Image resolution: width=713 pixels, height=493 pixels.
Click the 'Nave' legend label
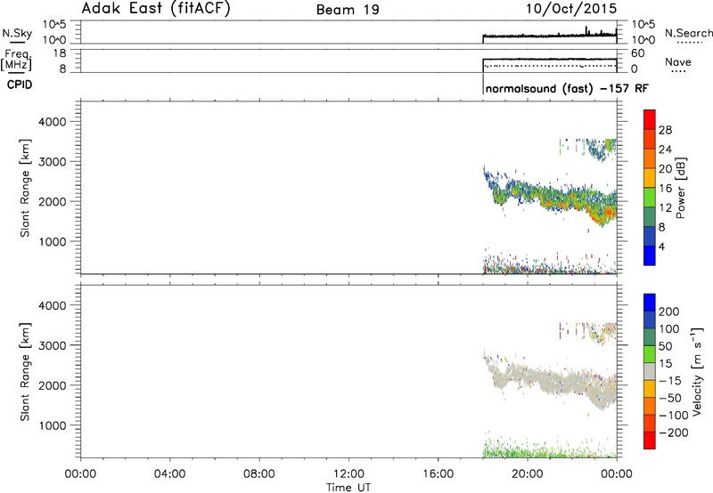tap(677, 62)
